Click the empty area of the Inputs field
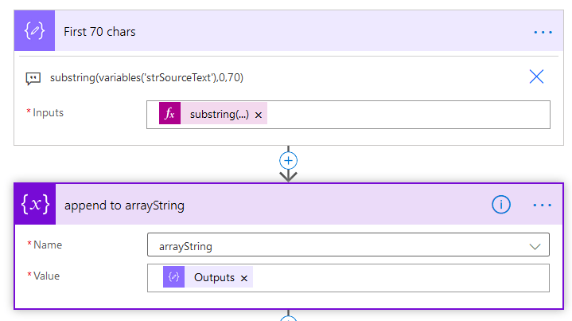Viewport: 572px width, 321px height. coord(406,114)
